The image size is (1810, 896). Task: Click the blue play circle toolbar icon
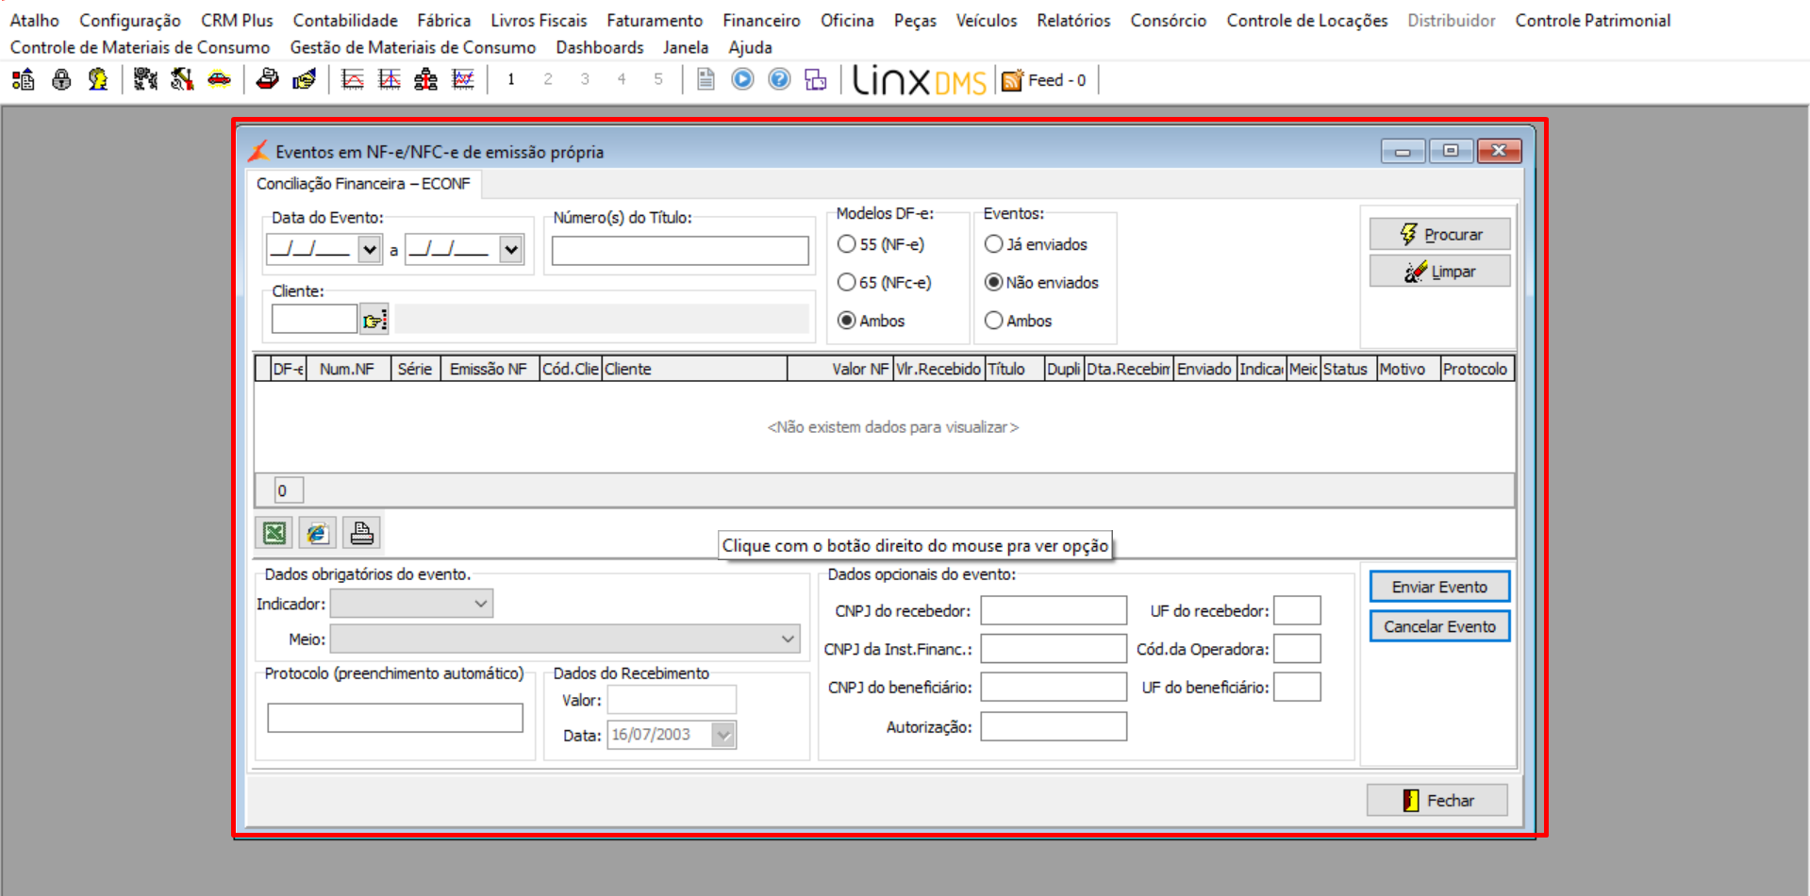pos(742,80)
